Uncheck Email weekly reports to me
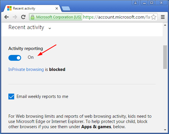Screen dimensions: 169x134 11,97
